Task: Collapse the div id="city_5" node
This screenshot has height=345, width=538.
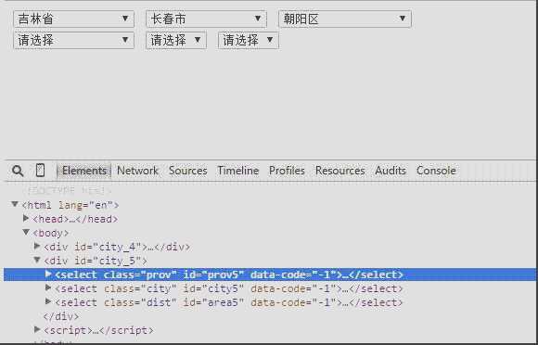Action: tap(37, 261)
